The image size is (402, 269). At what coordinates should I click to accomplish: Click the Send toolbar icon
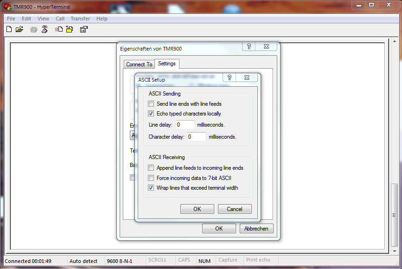click(x=59, y=30)
